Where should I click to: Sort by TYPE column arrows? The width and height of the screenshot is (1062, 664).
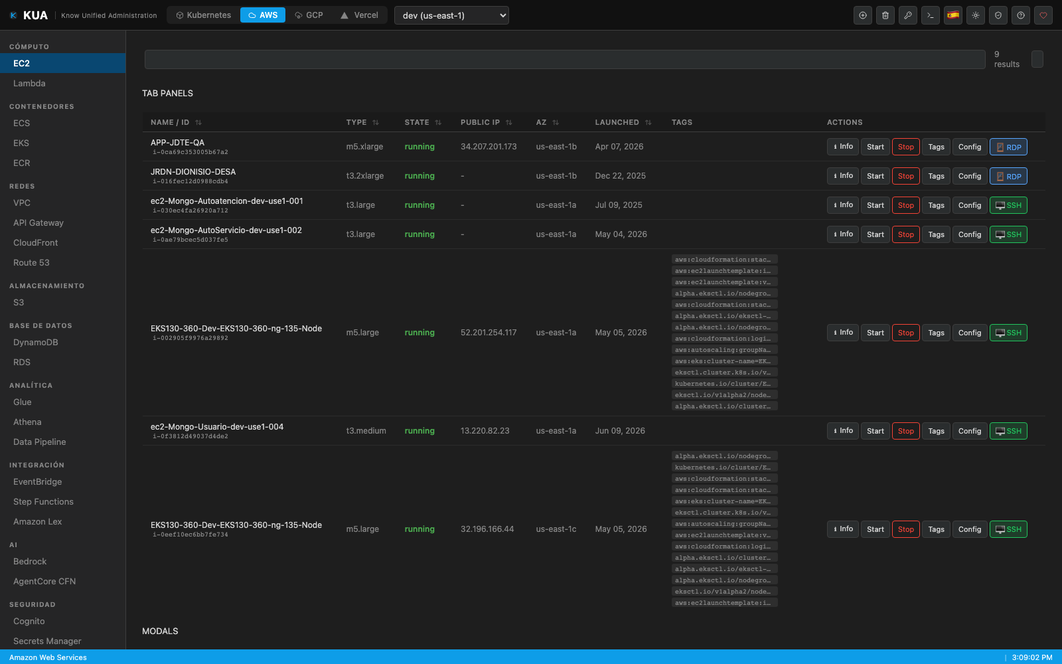[376, 123]
